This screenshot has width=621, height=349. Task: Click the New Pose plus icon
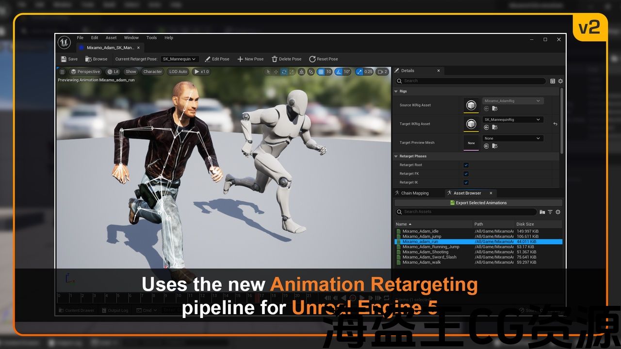point(240,59)
